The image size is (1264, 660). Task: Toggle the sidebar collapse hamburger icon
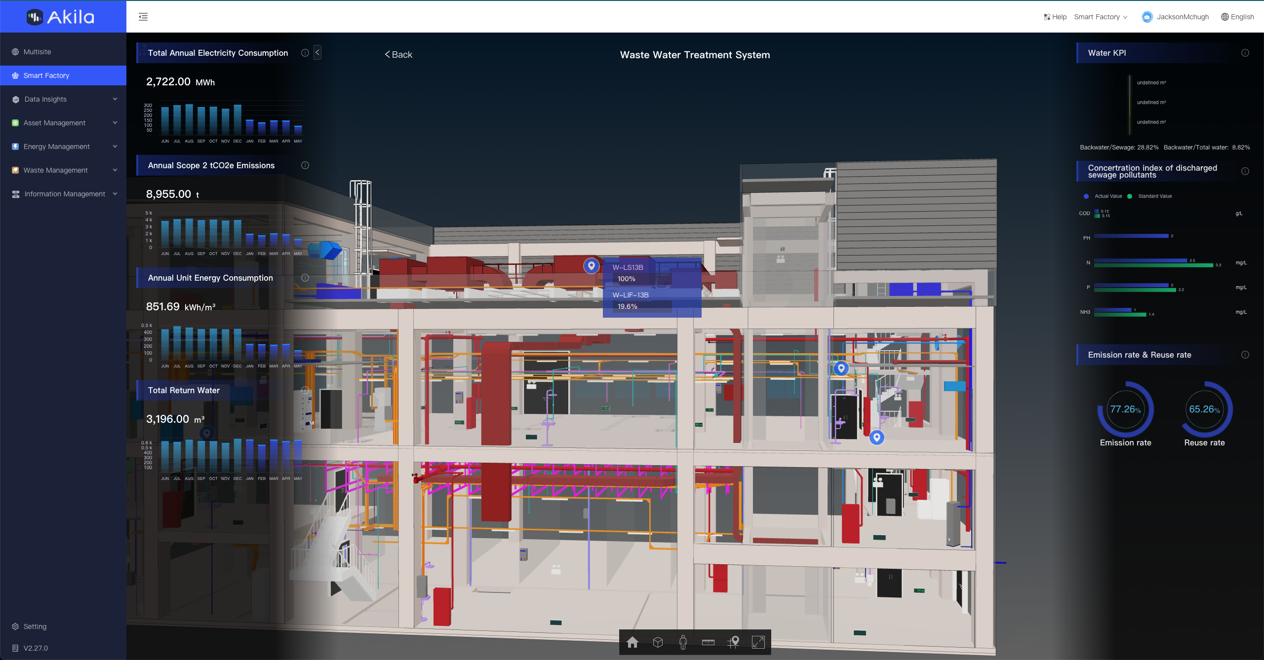tap(143, 17)
